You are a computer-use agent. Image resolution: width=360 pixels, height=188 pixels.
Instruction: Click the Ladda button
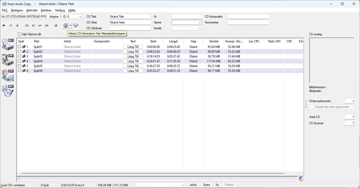(x=193, y=185)
